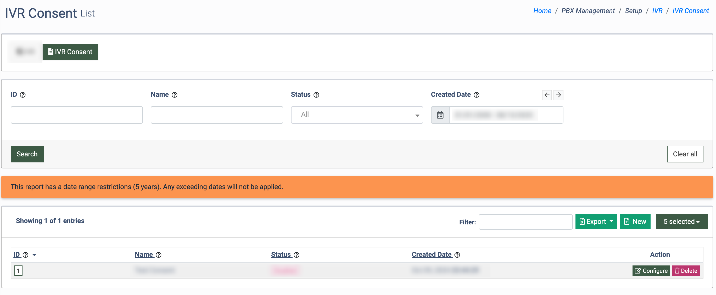Image resolution: width=716 pixels, height=295 pixels.
Task: Click help icon beside the Created Date filter label
Action: pos(476,95)
